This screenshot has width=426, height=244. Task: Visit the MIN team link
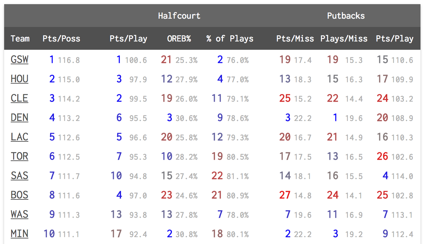(19, 234)
